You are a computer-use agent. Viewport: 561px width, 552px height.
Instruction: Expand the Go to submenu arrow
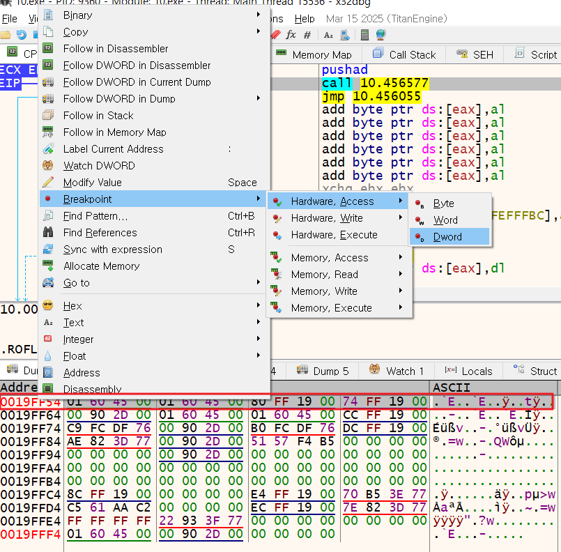[x=259, y=282]
